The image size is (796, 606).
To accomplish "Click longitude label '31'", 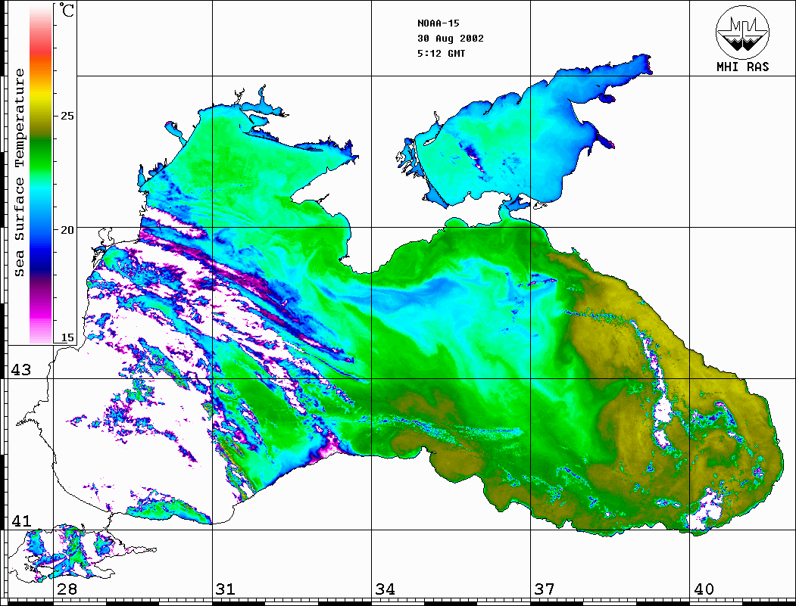I will 226,589.
